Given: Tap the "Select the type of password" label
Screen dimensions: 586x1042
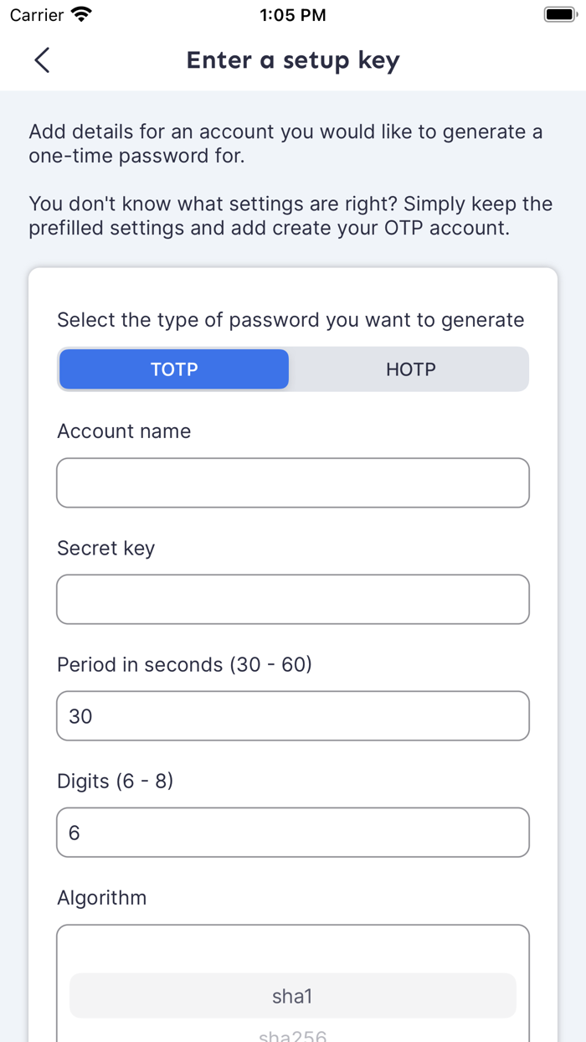Looking at the screenshot, I should click(290, 320).
